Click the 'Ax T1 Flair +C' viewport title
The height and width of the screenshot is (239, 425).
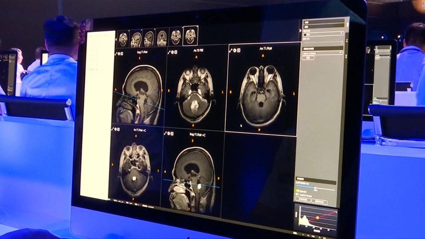tap(139, 130)
